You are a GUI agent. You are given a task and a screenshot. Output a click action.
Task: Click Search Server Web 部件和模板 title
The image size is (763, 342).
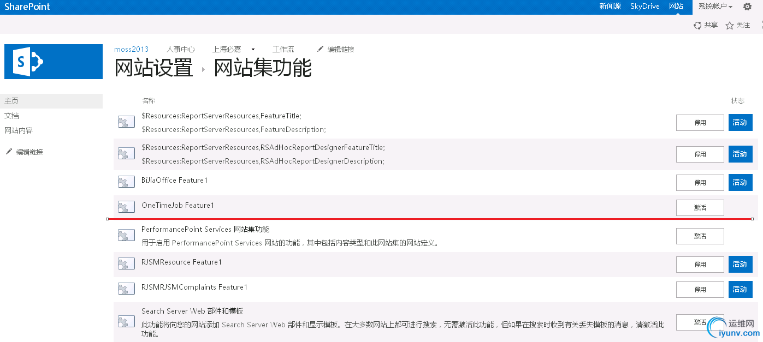coord(192,311)
